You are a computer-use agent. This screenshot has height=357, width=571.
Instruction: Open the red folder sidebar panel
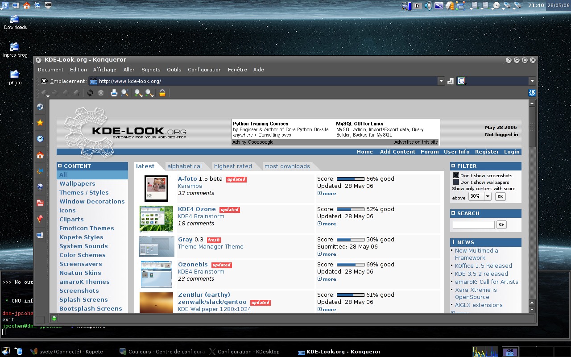coord(40,203)
